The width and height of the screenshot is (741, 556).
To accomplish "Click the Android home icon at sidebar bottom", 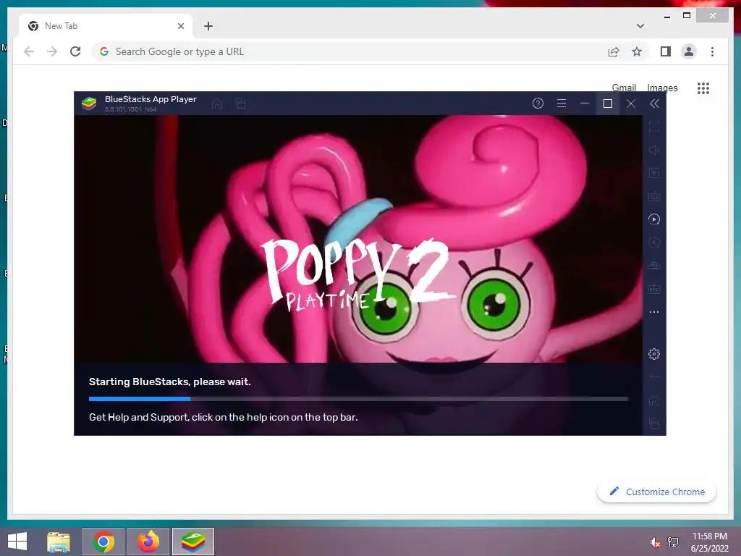I will 654,401.
